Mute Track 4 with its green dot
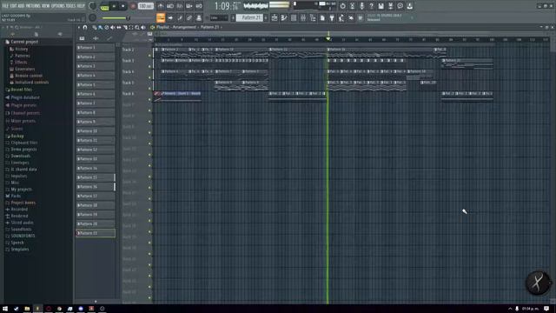The height and width of the screenshot is (313, 556). (149, 77)
